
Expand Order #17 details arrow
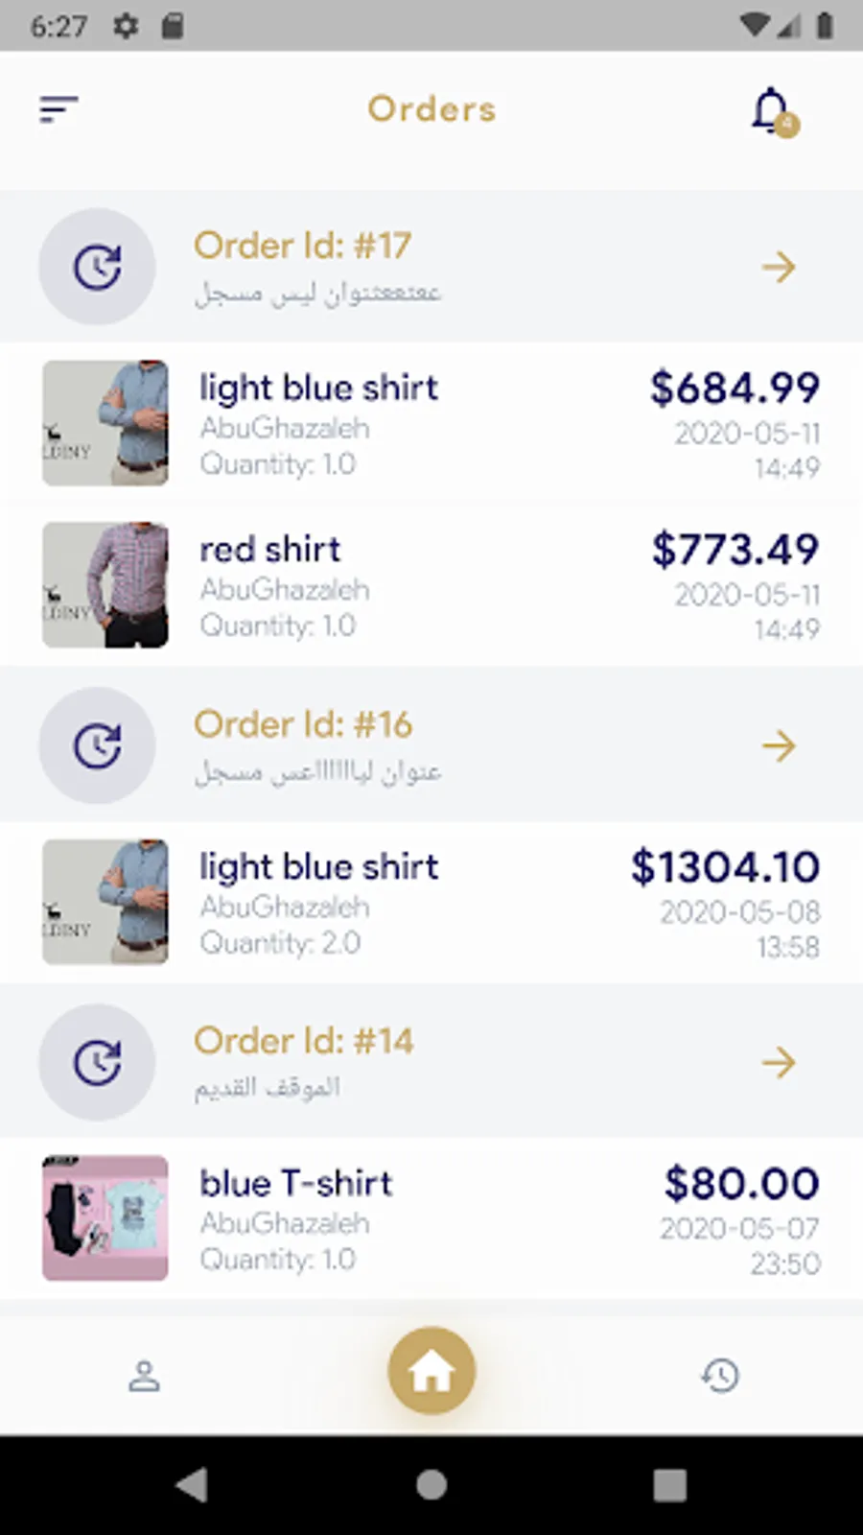(x=779, y=267)
